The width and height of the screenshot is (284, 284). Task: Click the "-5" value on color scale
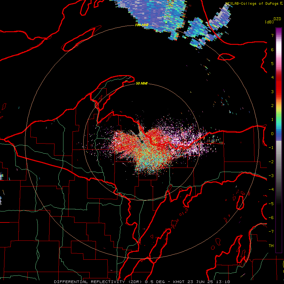point(271,204)
